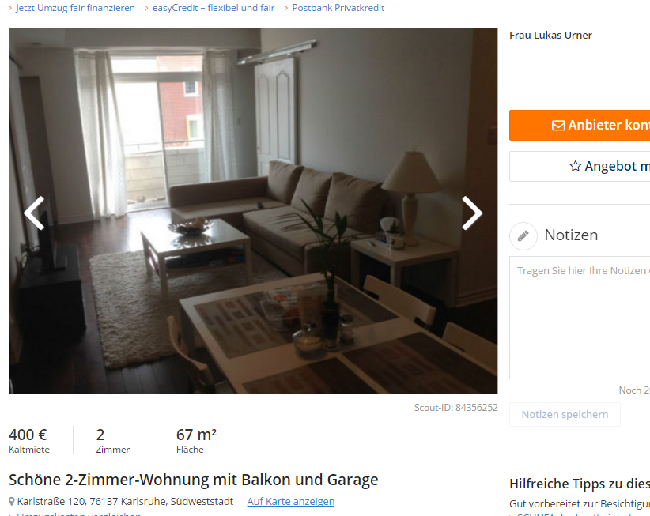This screenshot has height=516, width=650.
Task: Visit the Postbank Privatkredit link
Action: (338, 8)
